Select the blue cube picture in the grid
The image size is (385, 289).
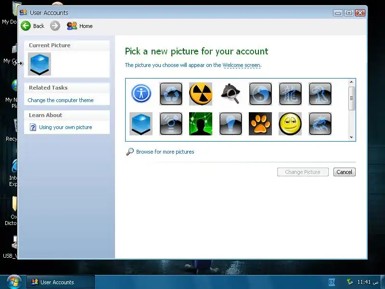[x=141, y=124]
